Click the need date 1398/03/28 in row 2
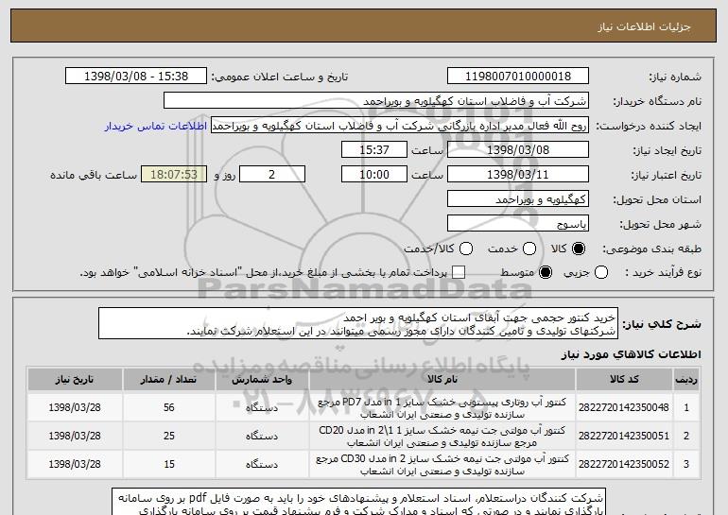Image resolution: width=728 pixels, height=515 pixels. 75,436
